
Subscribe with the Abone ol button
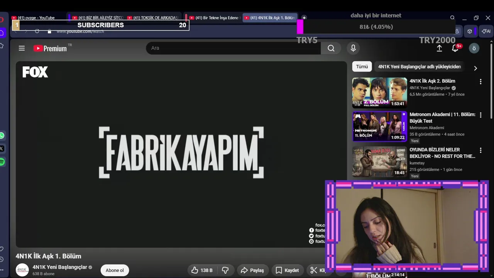pos(115,270)
